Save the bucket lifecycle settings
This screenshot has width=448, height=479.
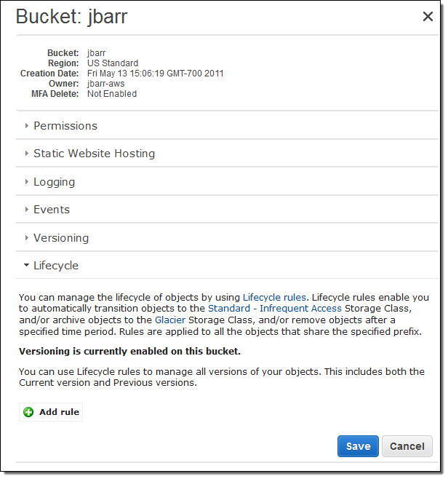pos(358,446)
